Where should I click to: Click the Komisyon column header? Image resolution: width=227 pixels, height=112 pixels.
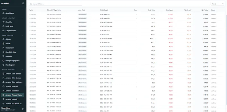pyautogui.click(x=169, y=10)
